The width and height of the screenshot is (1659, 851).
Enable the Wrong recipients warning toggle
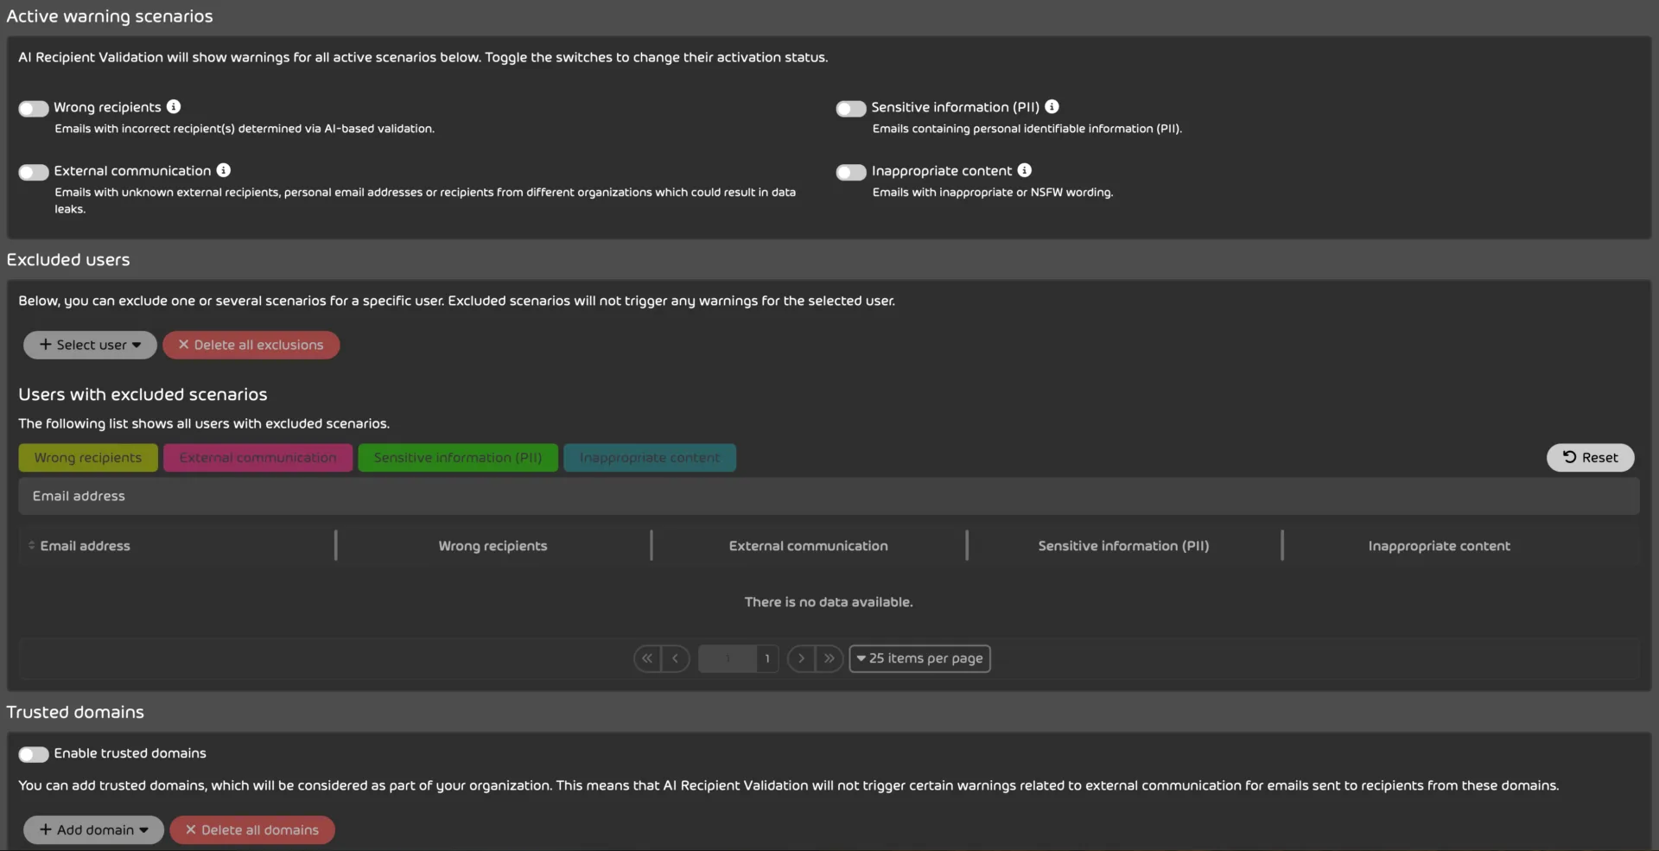pyautogui.click(x=33, y=108)
